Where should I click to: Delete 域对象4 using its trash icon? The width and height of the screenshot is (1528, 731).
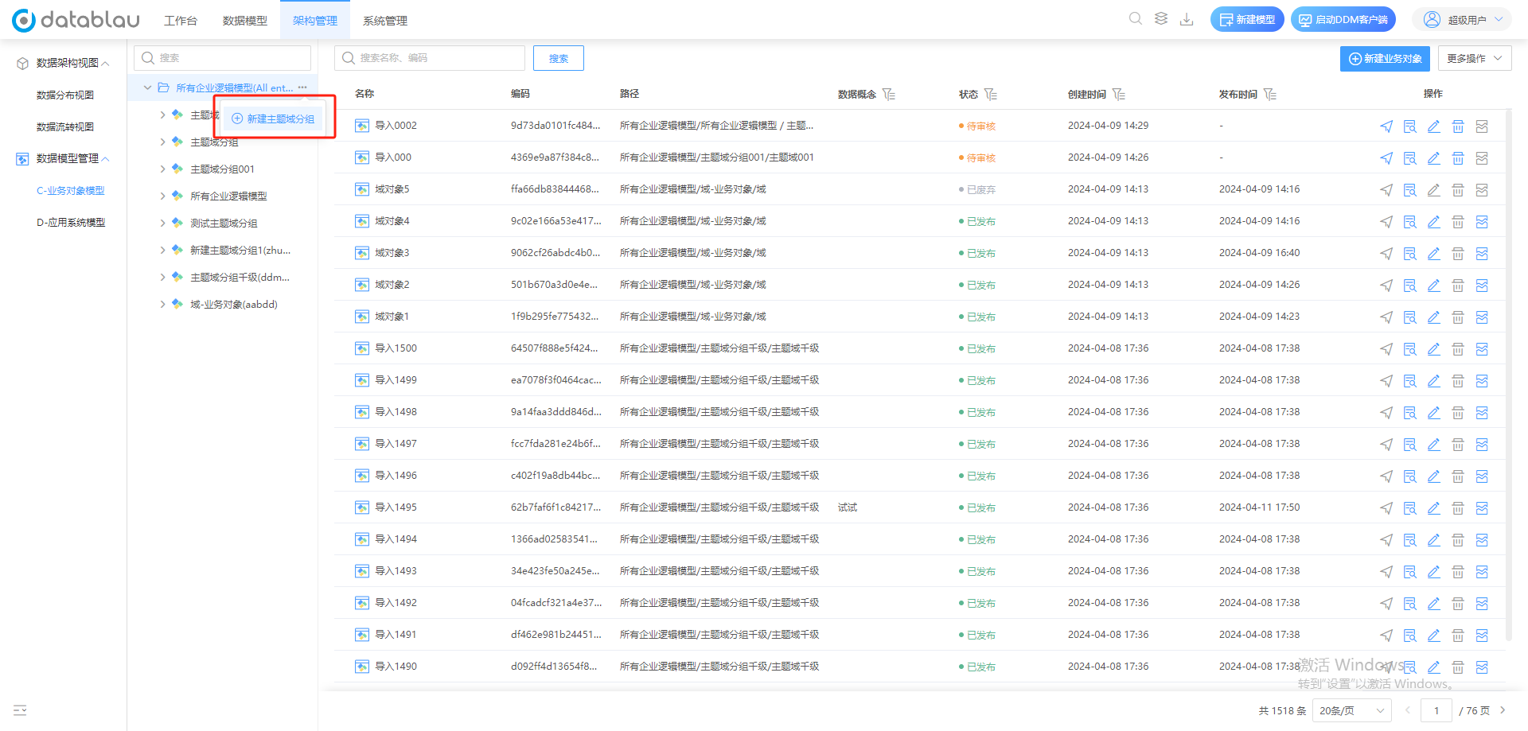tap(1458, 222)
